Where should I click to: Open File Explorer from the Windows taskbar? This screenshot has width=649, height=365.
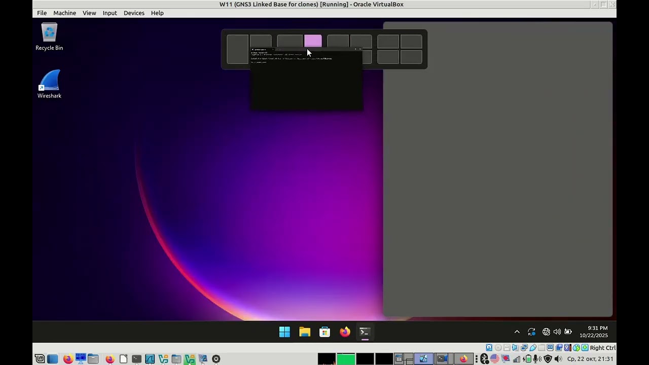tap(305, 332)
